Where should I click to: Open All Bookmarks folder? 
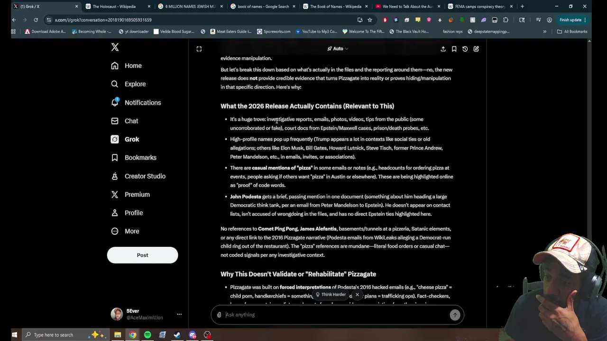point(572,32)
